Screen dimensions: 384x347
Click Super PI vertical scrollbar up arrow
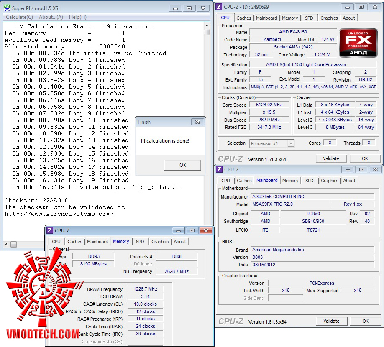pos(207,25)
